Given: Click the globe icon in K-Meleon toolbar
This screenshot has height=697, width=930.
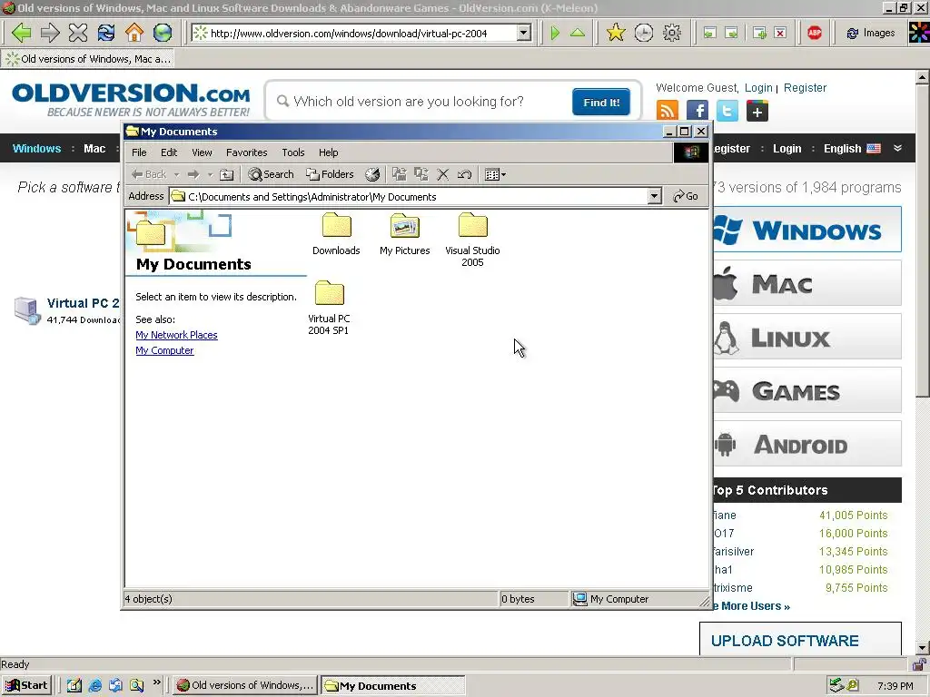Looking at the screenshot, I should click(x=163, y=33).
